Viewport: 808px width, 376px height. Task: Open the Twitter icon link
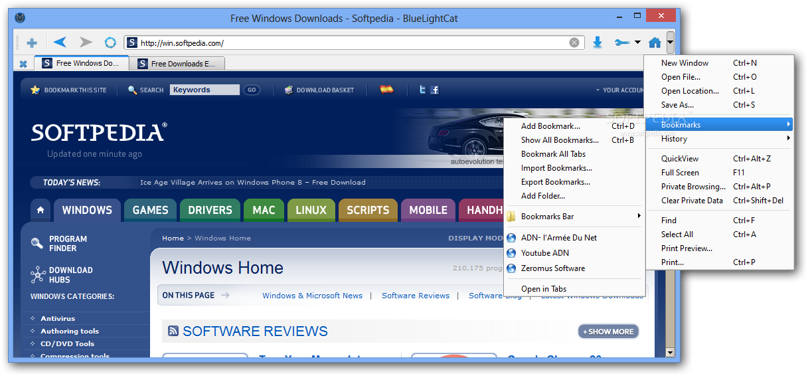422,89
